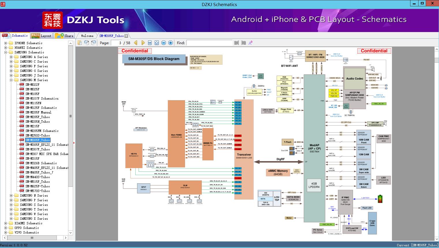439x248 pixels.
Task: Expand the SAMSUNG J Series folder
Action: tap(11, 75)
